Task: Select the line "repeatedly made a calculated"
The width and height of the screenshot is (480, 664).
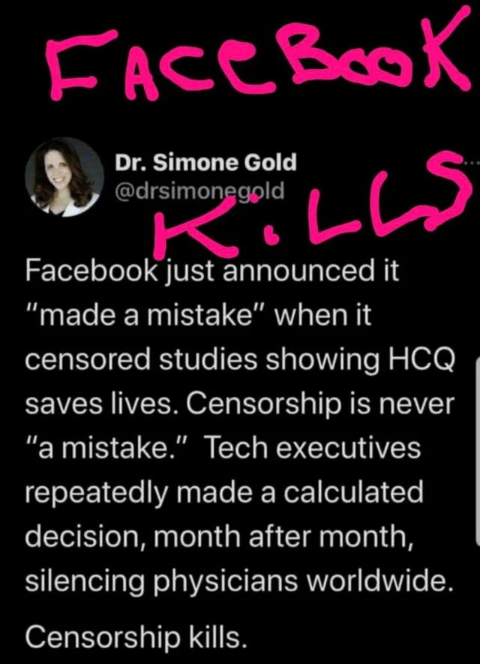Action: [x=224, y=494]
